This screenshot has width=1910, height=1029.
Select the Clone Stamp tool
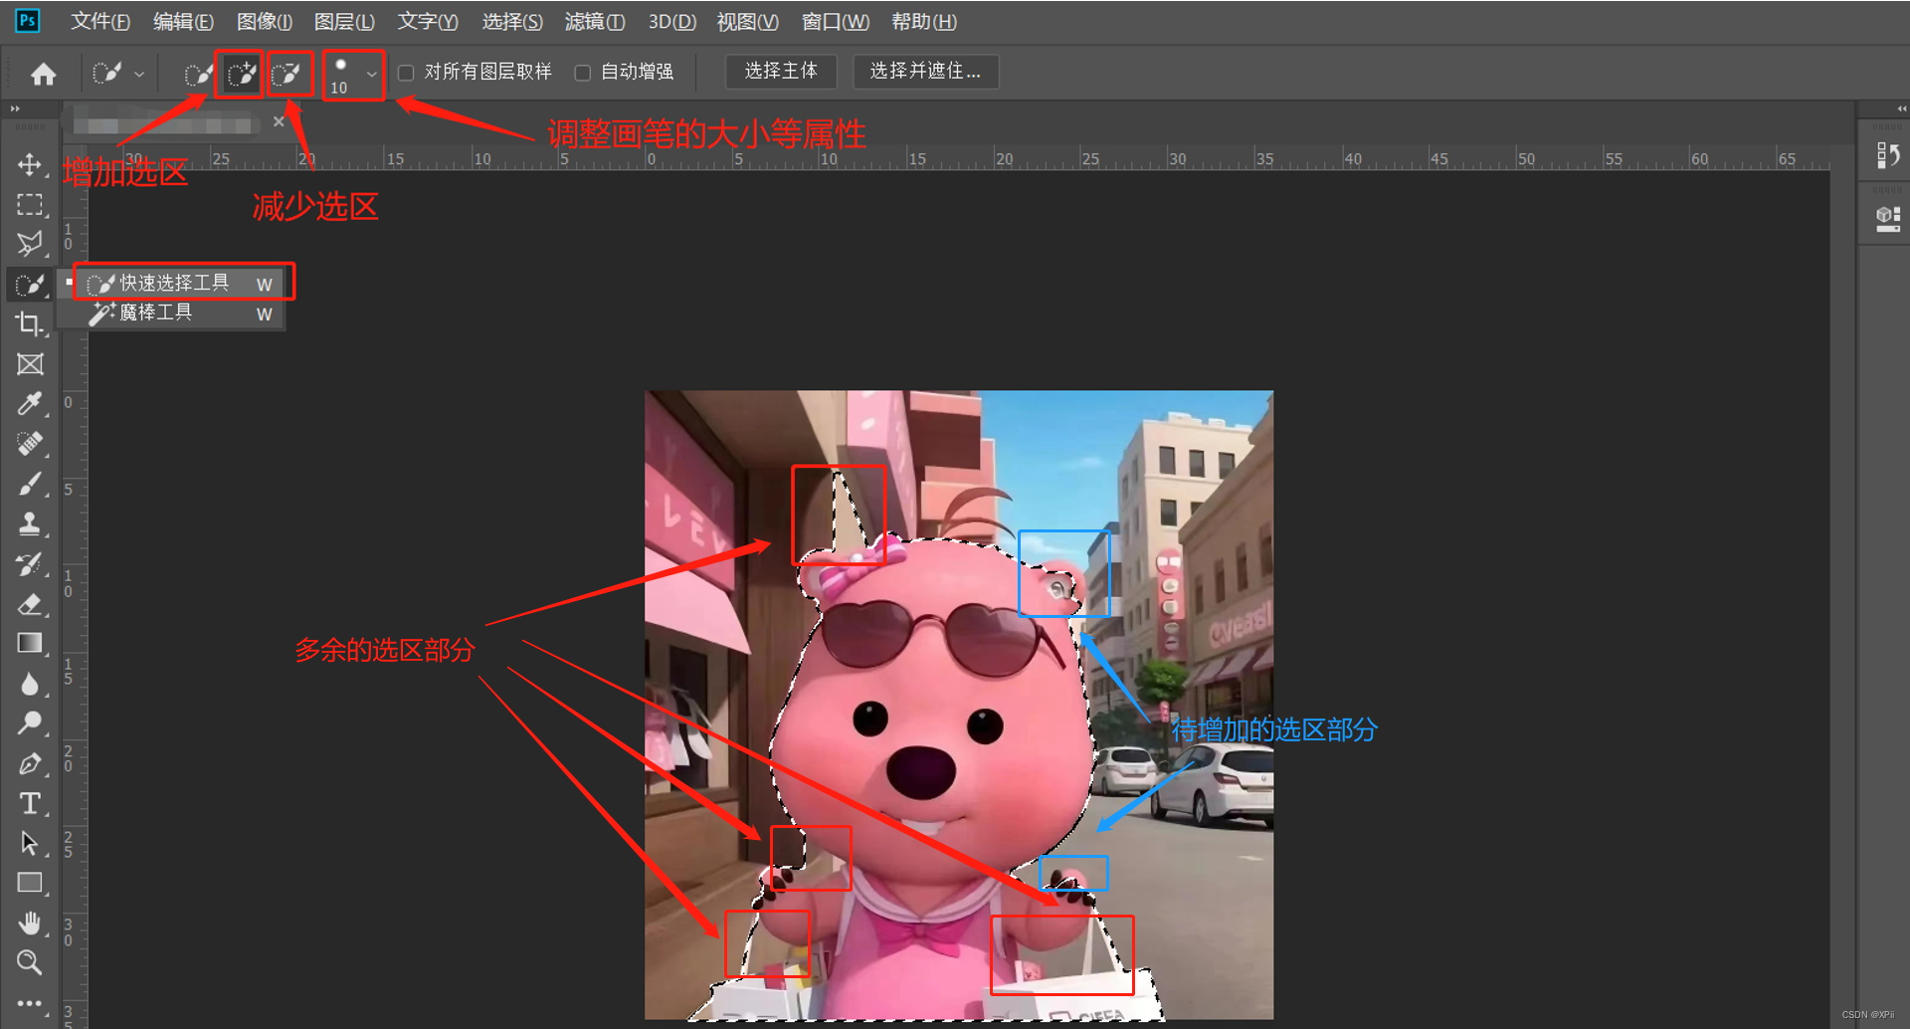click(30, 523)
